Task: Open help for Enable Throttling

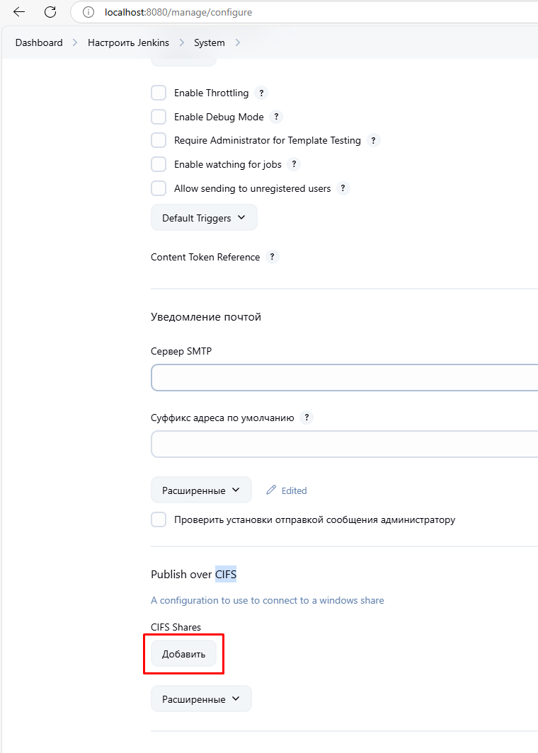Action: [x=261, y=93]
